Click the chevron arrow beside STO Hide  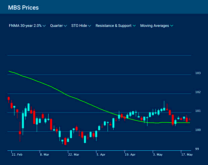pos(90,26)
